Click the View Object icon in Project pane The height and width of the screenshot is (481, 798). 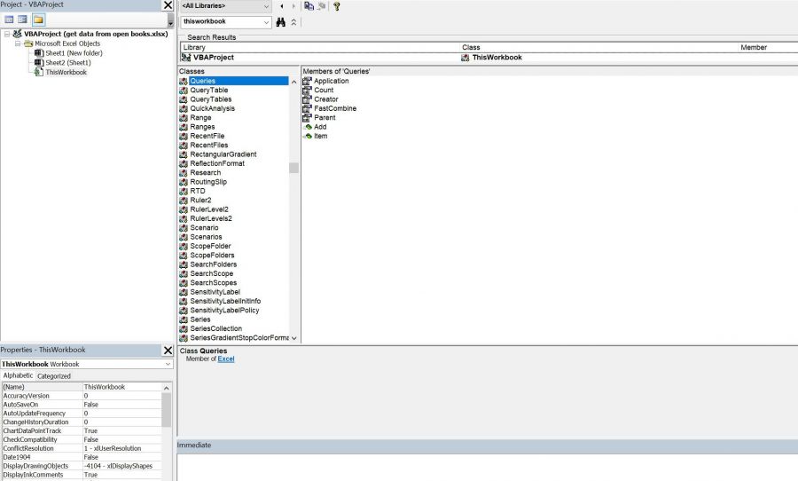click(x=22, y=20)
